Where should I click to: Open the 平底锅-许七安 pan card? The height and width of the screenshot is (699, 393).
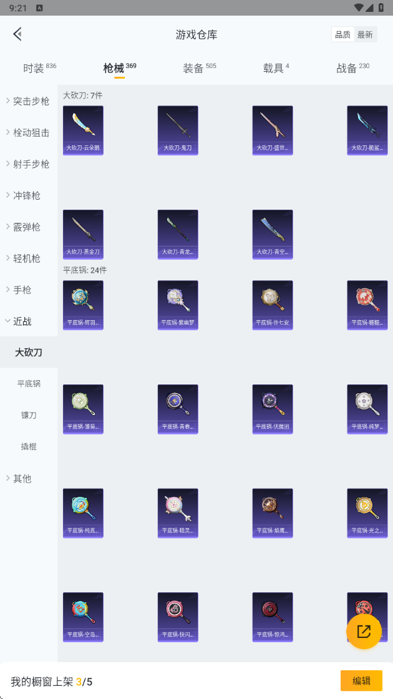(273, 305)
